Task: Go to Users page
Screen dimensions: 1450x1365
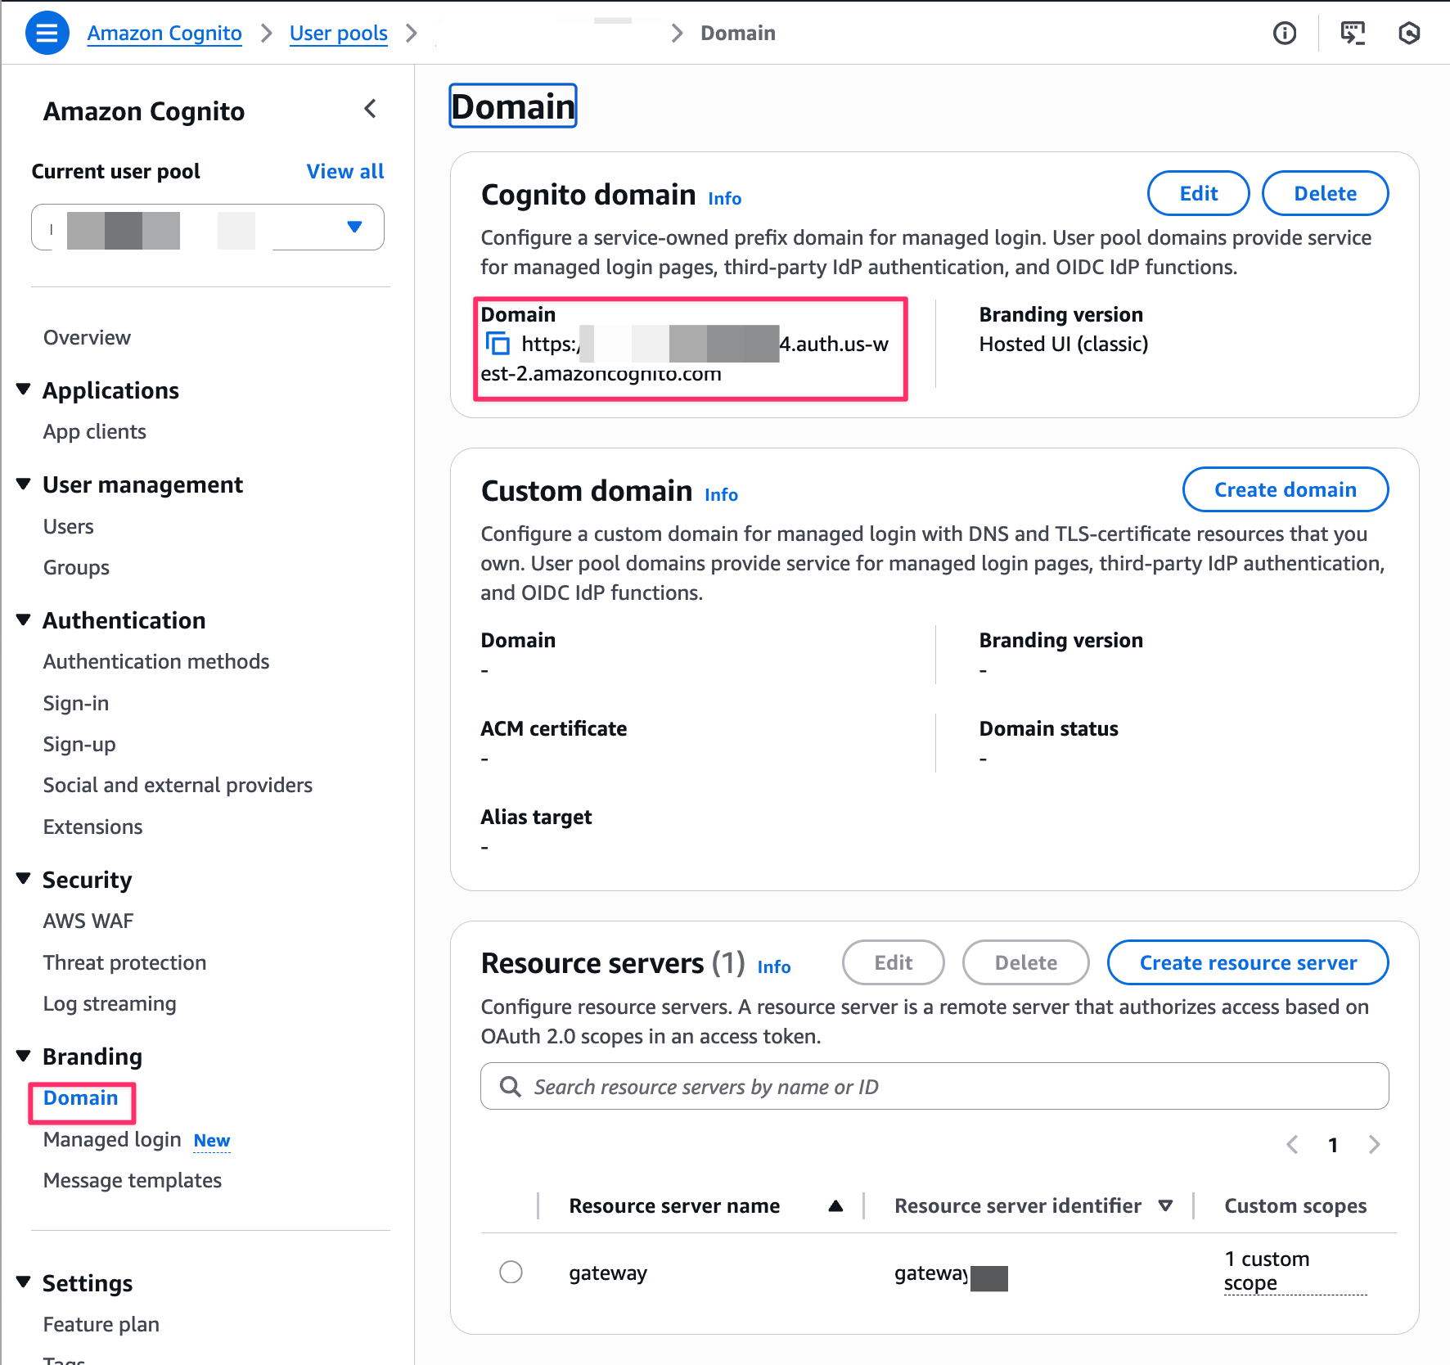Action: [69, 527]
